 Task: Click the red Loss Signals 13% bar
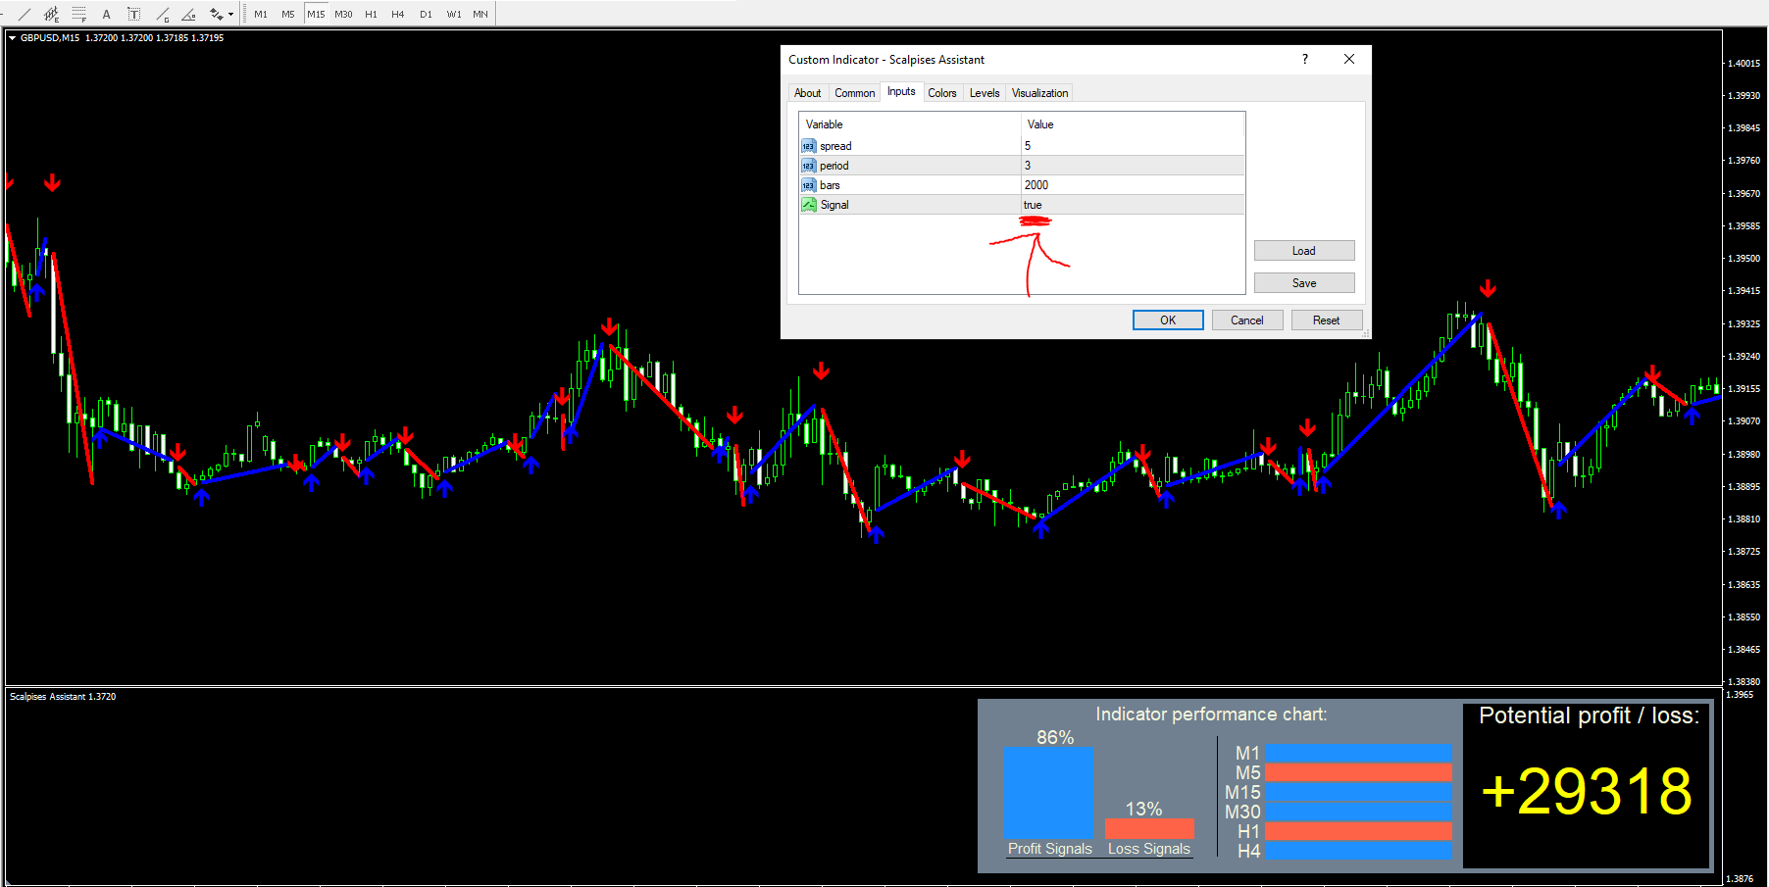1149,828
